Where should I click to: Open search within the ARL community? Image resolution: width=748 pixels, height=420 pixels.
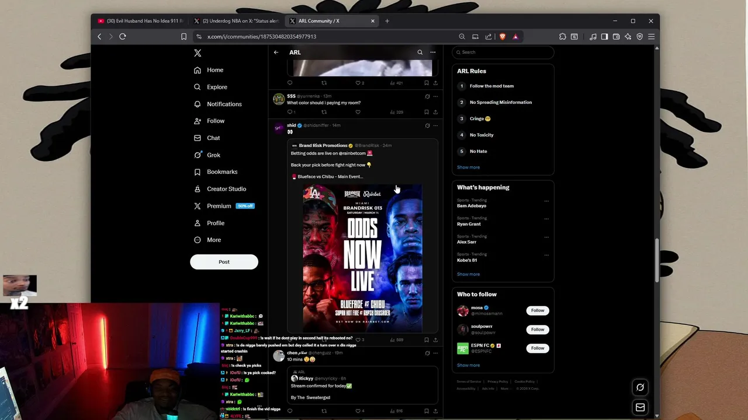(x=420, y=52)
